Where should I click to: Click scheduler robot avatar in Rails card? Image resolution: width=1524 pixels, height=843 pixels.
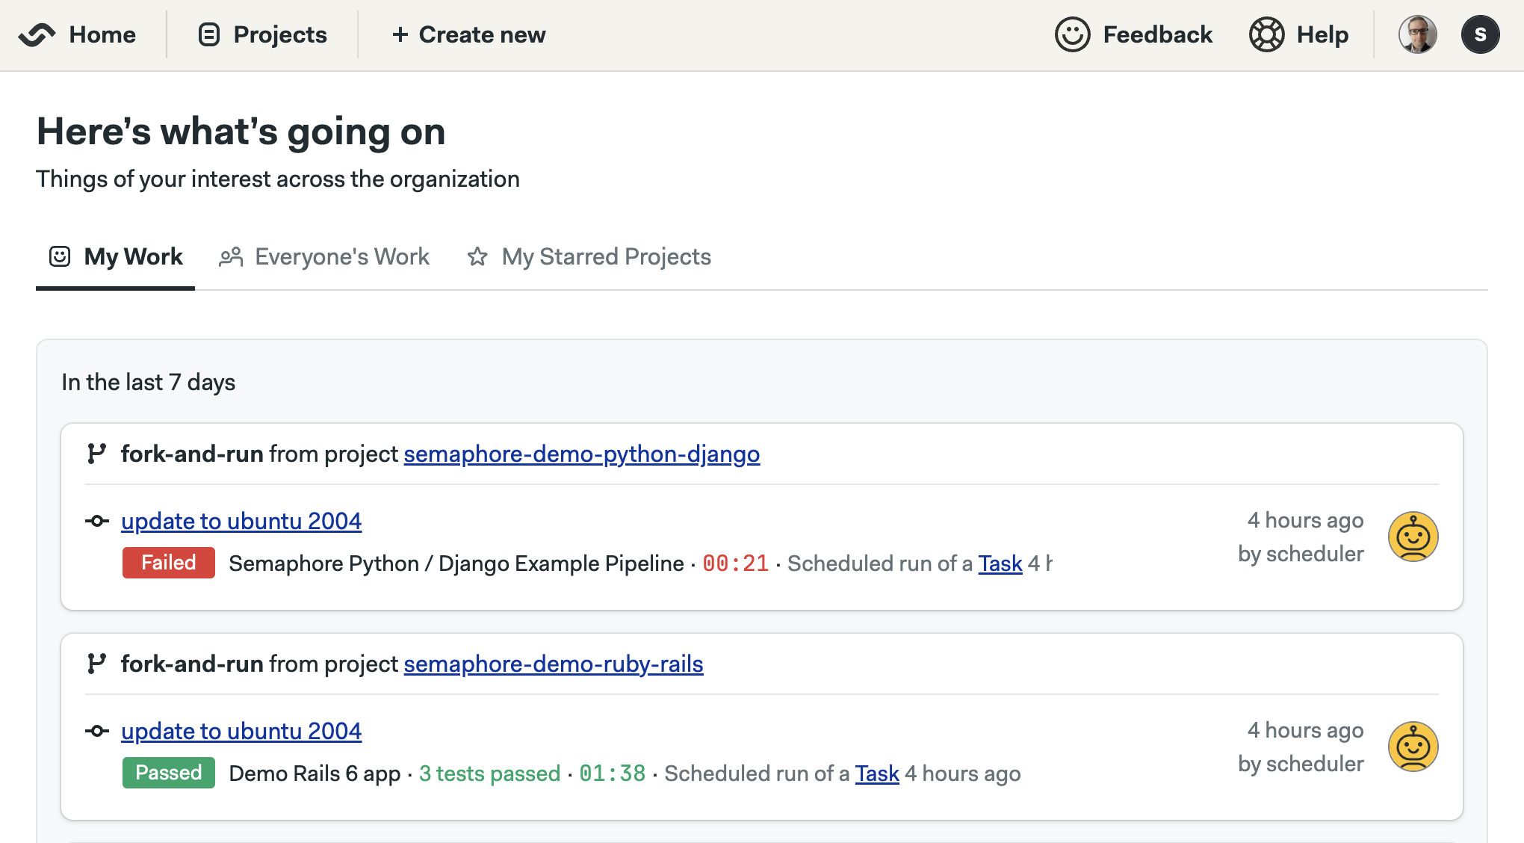click(1413, 747)
